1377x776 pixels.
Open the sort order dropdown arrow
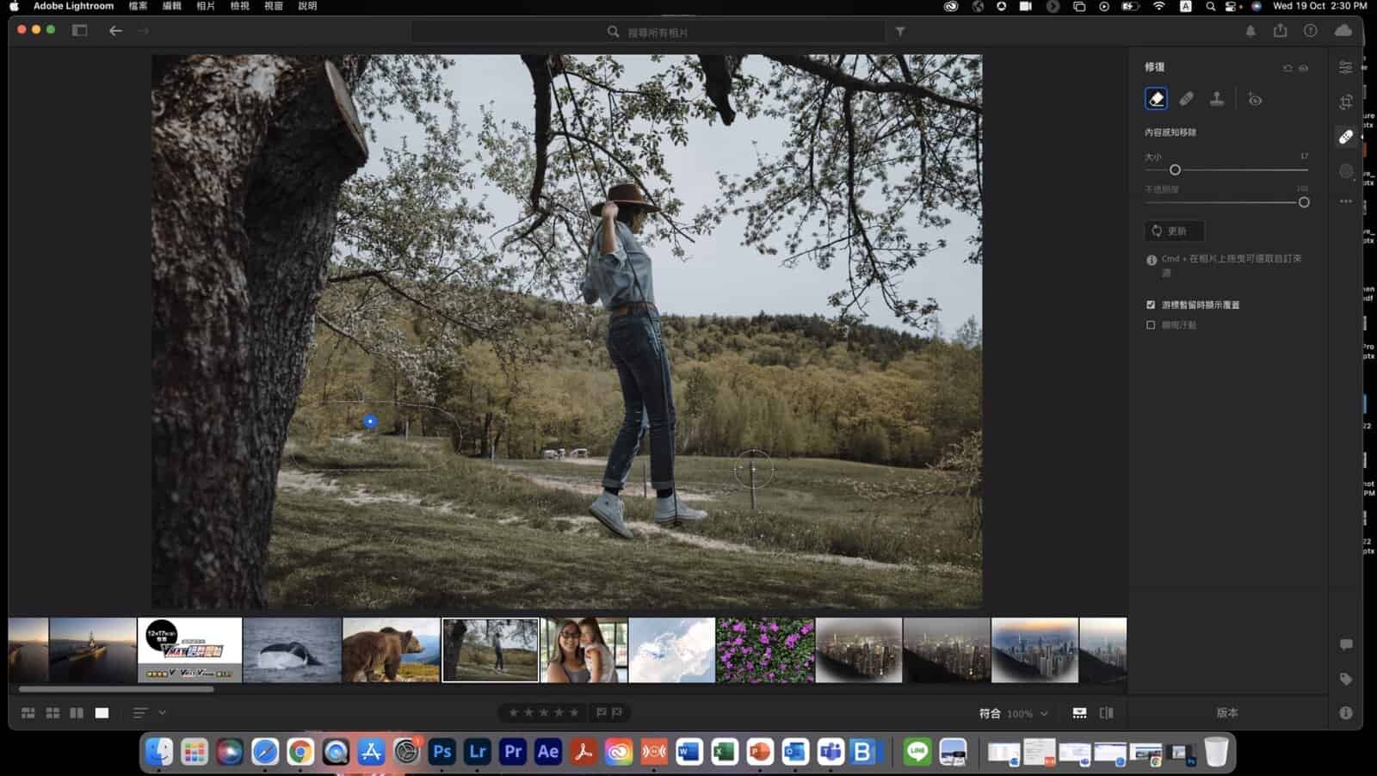(x=162, y=712)
